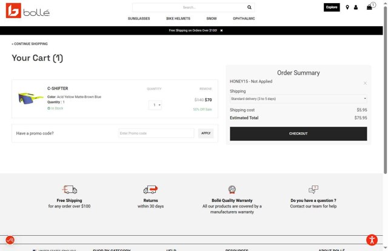The height and width of the screenshot is (251, 388).
Task: Click the In Stock check icon
Action: pos(48,109)
